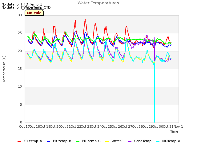Click the cyan MDTemp_A legend swatch
Viewport: 197px width, 147px height.
tap(158, 141)
